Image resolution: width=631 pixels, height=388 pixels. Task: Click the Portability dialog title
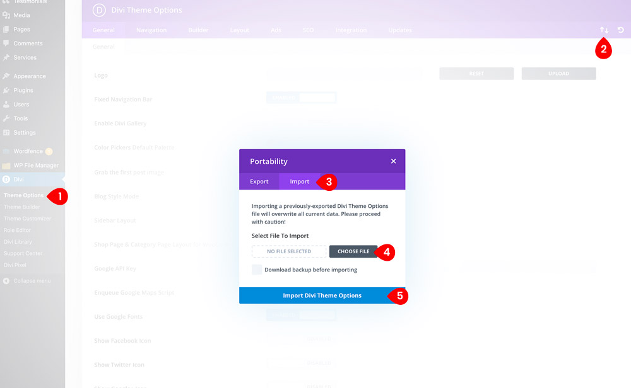click(x=269, y=161)
